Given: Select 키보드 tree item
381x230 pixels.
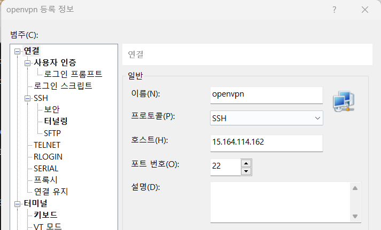Looking at the screenshot, I should (x=45, y=215).
